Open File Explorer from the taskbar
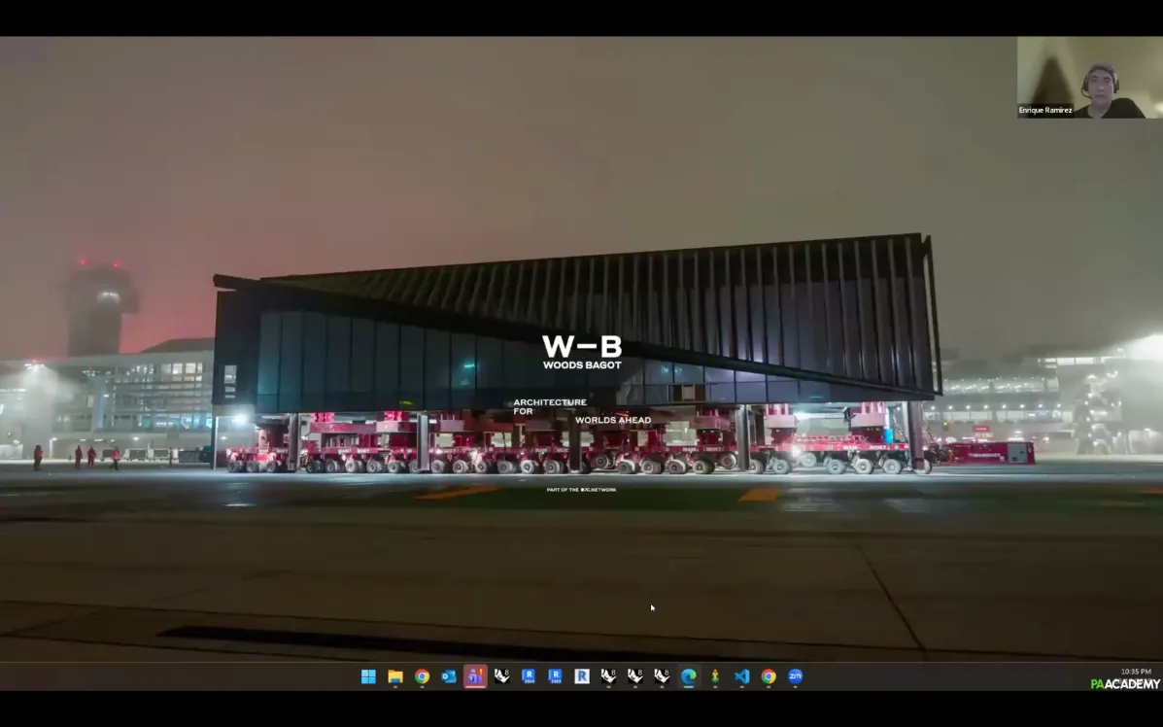This screenshot has width=1163, height=727. 395,676
